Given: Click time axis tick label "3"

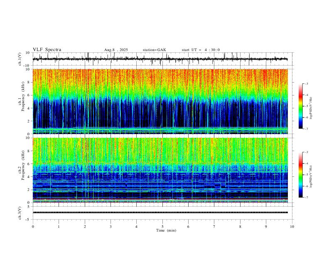Looking at the screenshot, I should pyautogui.click(x=110, y=227).
